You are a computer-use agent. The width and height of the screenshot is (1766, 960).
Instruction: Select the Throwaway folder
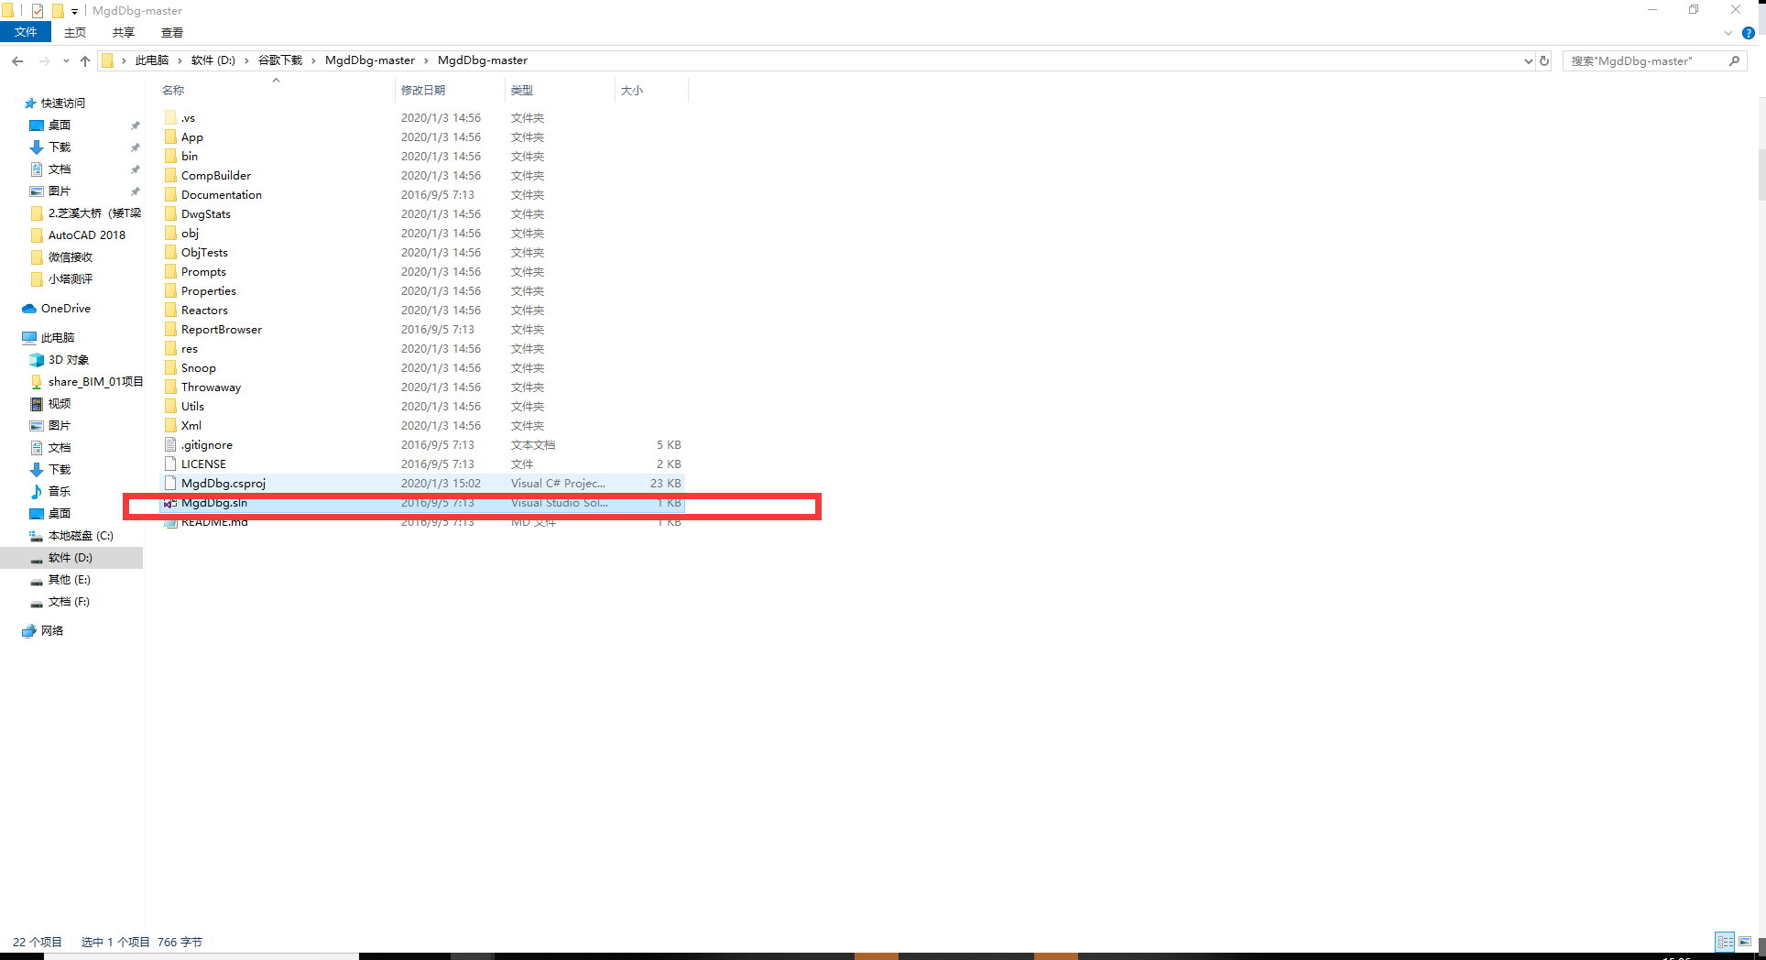click(422, 387)
